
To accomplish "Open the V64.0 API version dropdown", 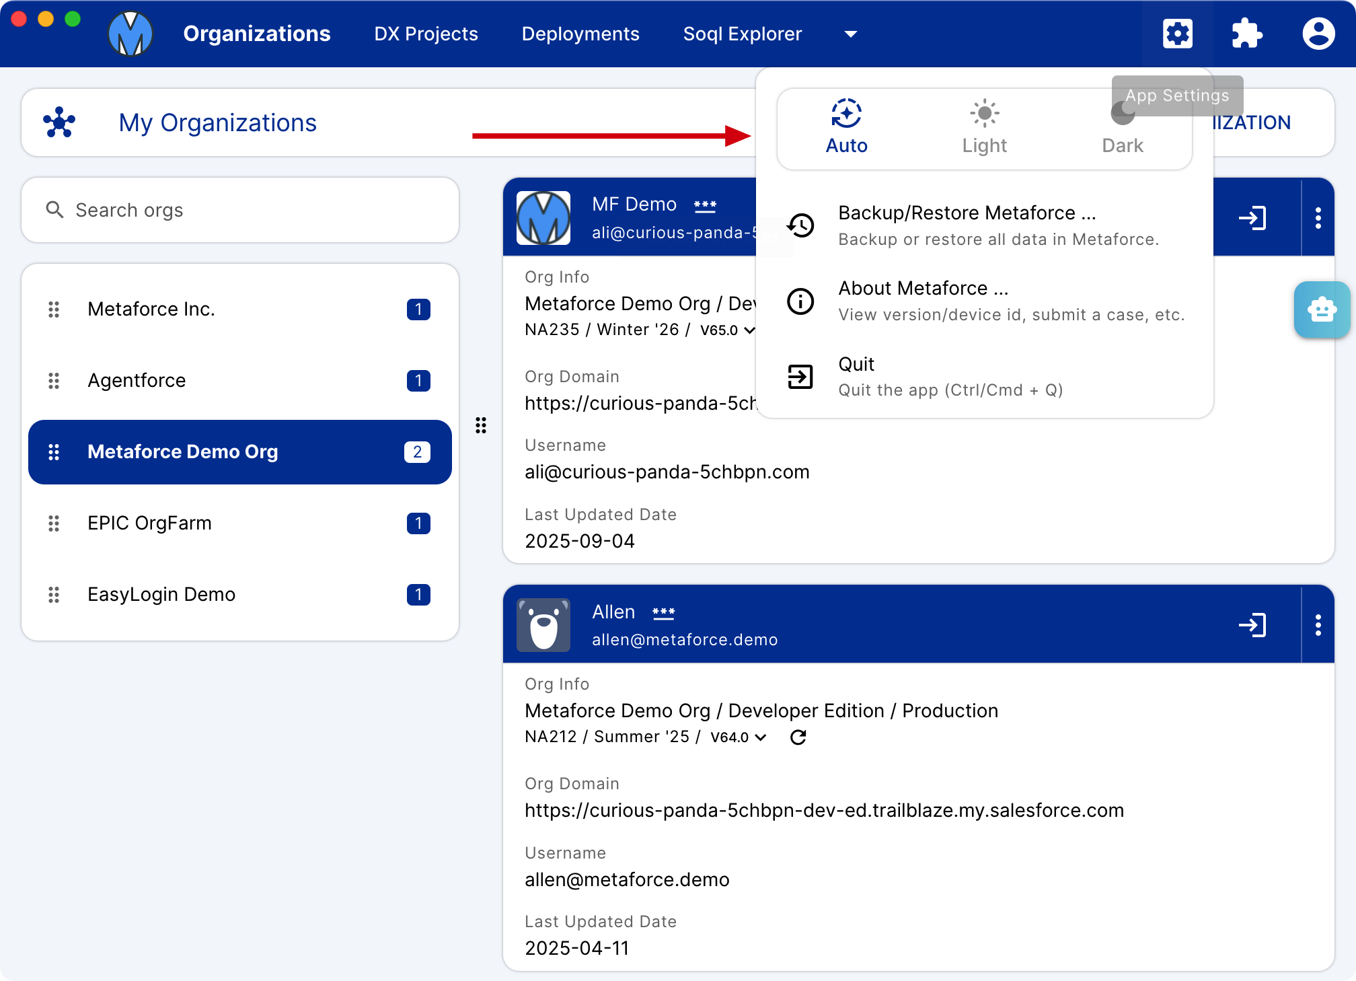I will 739,737.
